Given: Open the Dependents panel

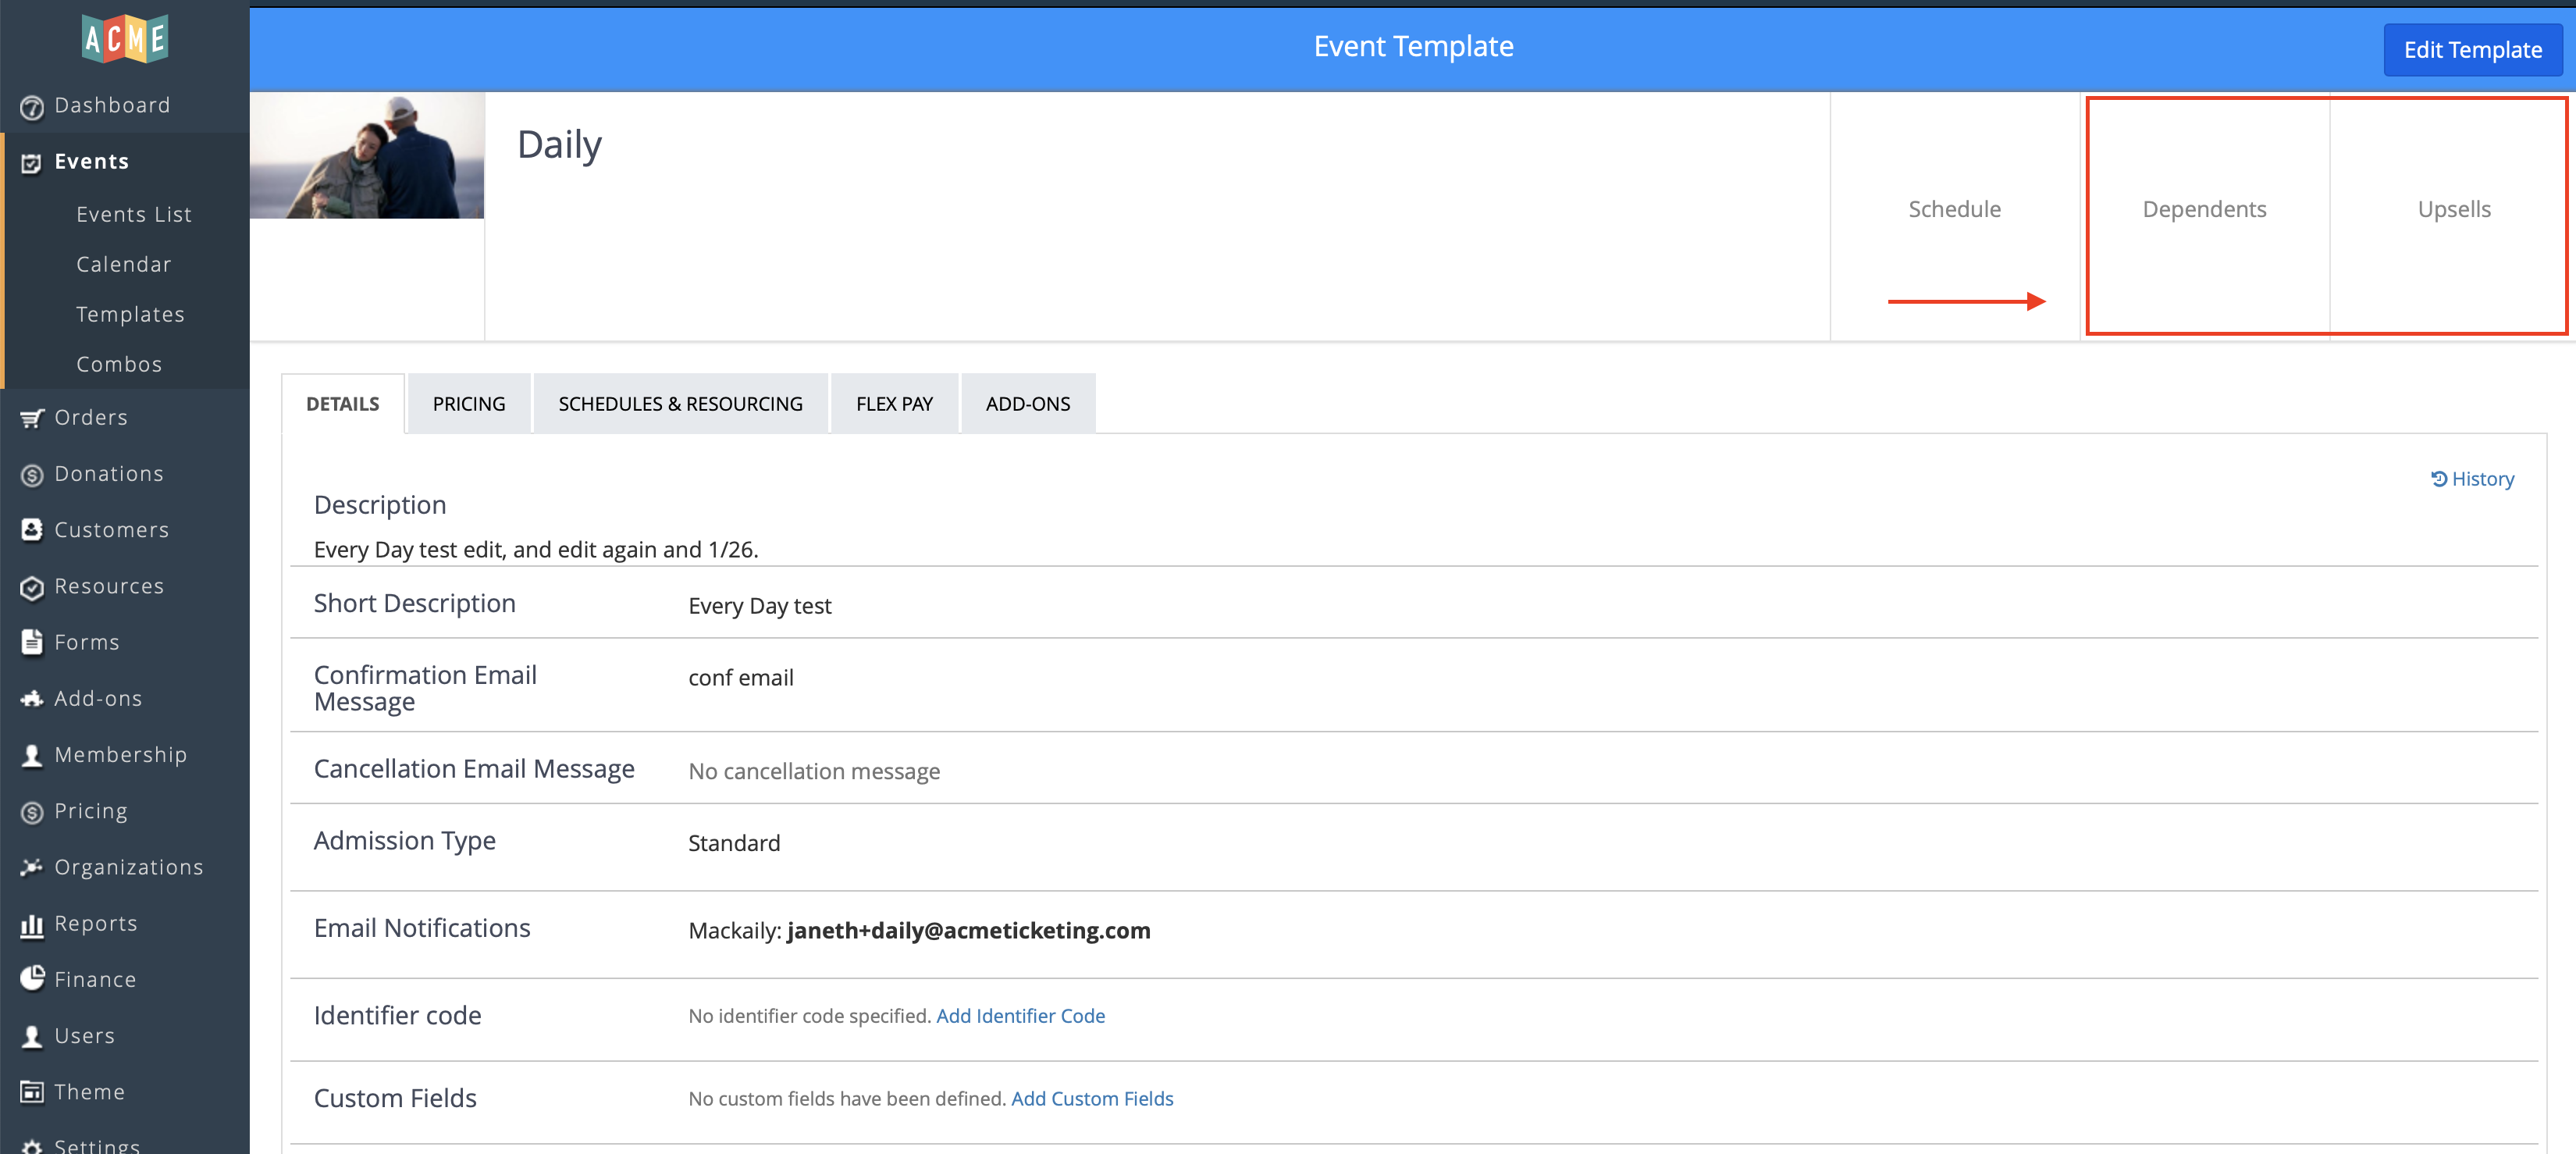Looking at the screenshot, I should (x=2204, y=210).
